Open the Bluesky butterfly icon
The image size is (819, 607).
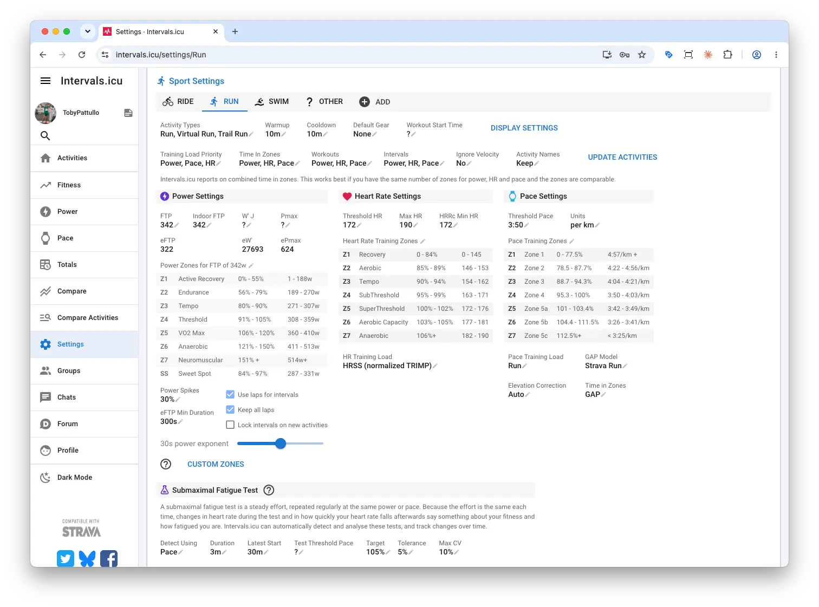(87, 558)
